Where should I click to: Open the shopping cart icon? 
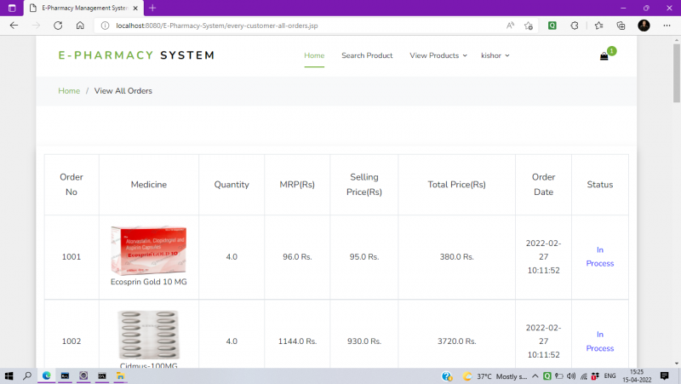click(604, 56)
